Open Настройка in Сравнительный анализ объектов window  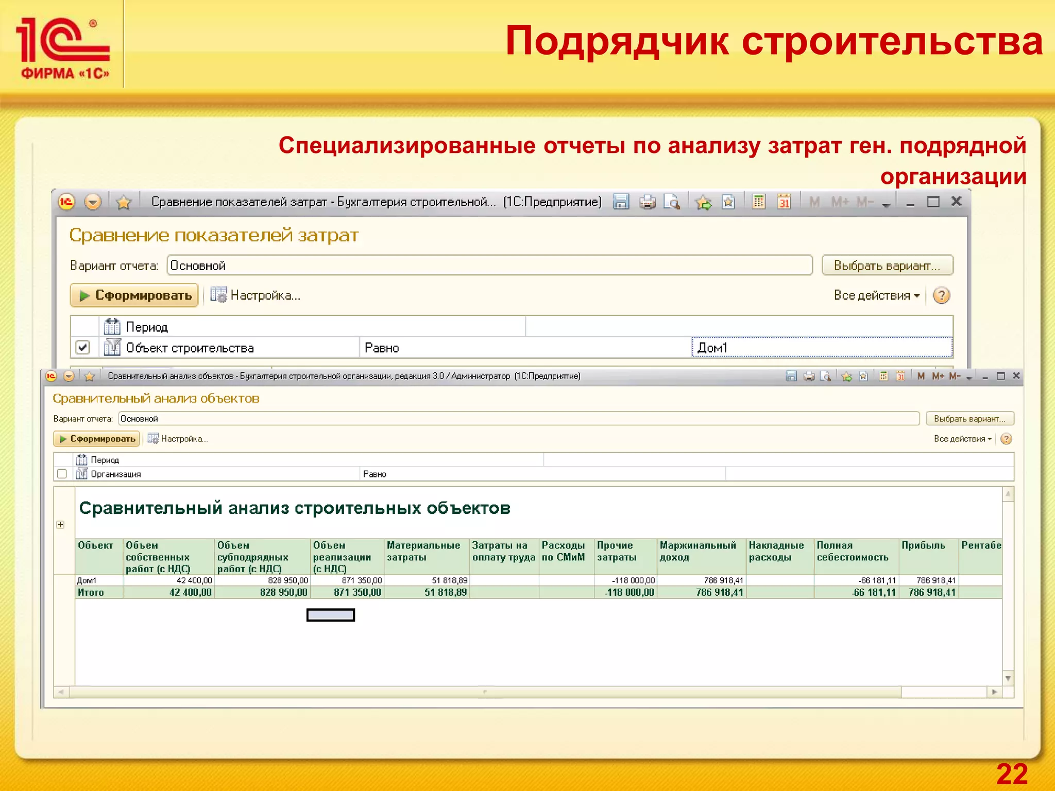point(178,439)
